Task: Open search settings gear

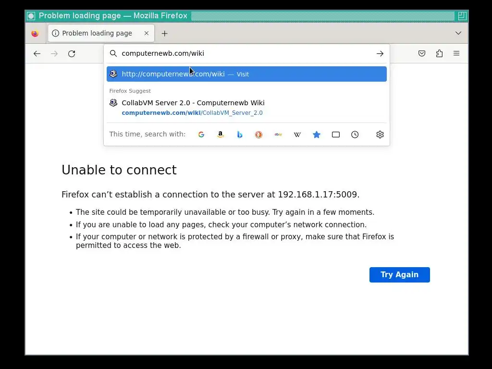Action: pyautogui.click(x=380, y=135)
